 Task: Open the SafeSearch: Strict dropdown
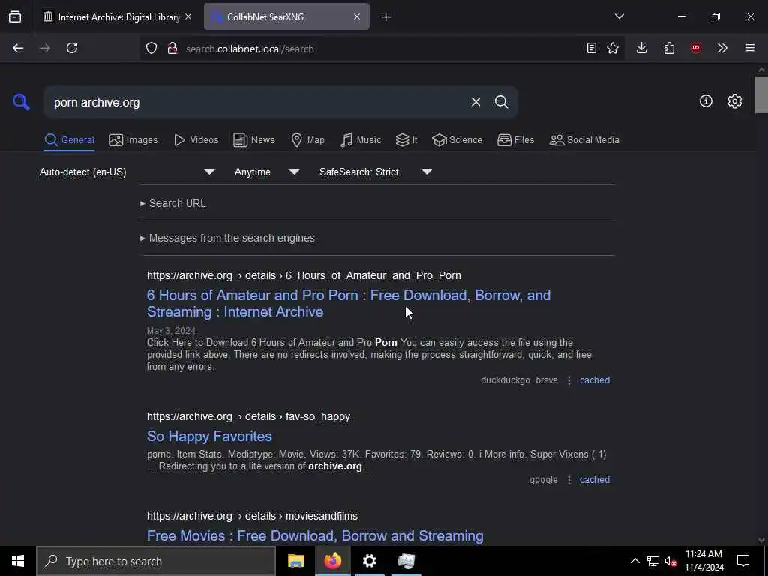click(x=376, y=172)
